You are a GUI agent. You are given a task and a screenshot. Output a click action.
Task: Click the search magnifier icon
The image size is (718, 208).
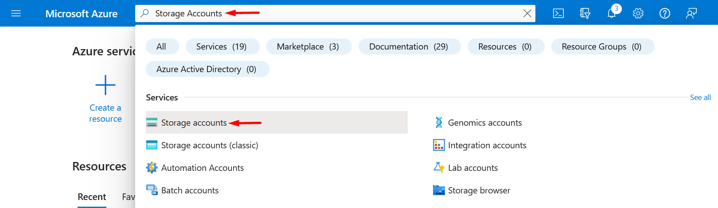144,13
